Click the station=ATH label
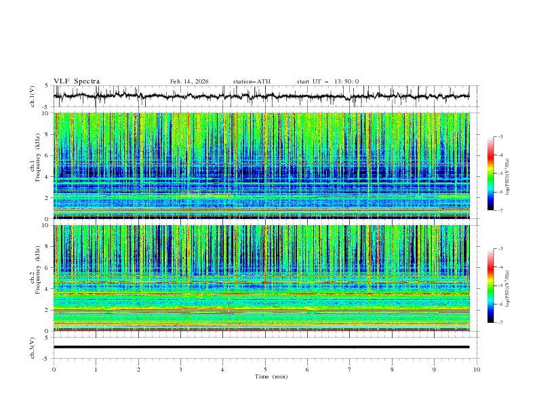Screen dimensions: 537x415 tap(252, 81)
